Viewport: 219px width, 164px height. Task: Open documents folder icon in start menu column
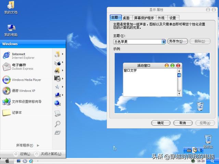[x=57, y=54]
